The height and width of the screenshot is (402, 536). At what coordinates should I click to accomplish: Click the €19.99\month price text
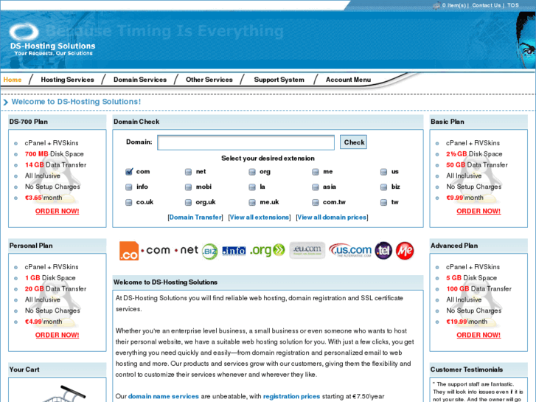[x=467, y=322]
